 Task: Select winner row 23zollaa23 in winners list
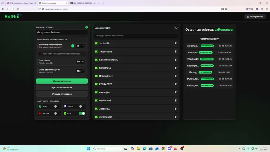[210, 59]
